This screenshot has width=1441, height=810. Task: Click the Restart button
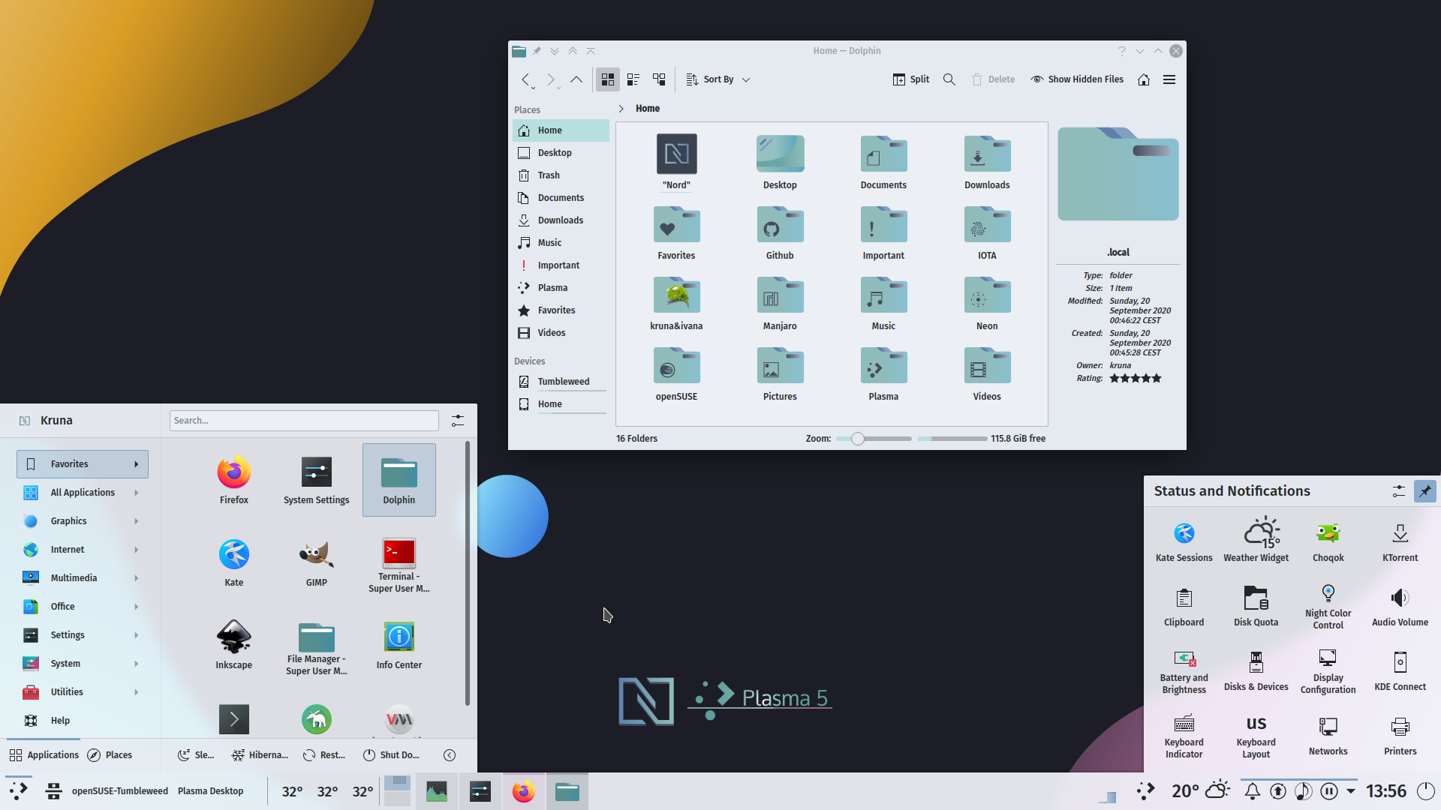(324, 755)
